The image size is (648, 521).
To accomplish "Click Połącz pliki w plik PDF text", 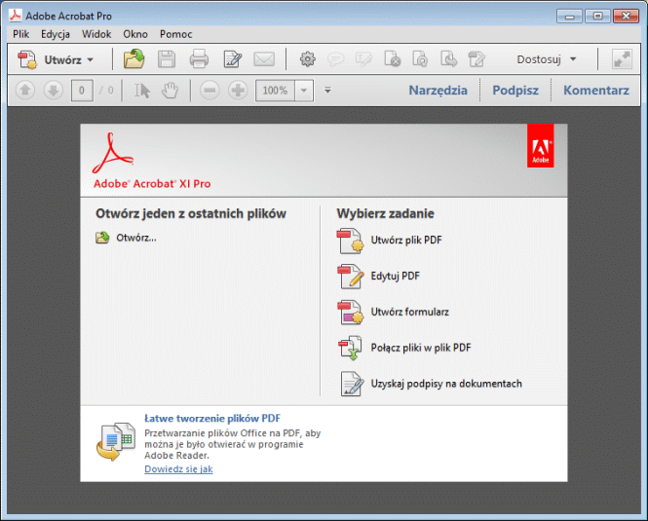I will (x=421, y=348).
